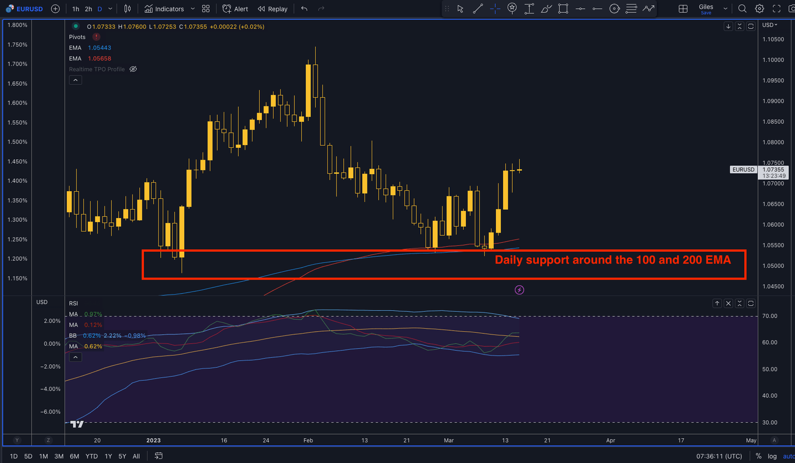
Task: Select the crosshair tool
Action: tap(495, 9)
